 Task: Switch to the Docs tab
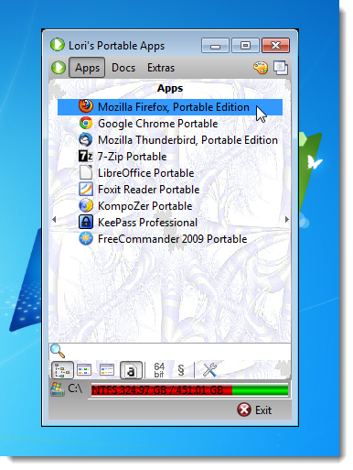[123, 68]
